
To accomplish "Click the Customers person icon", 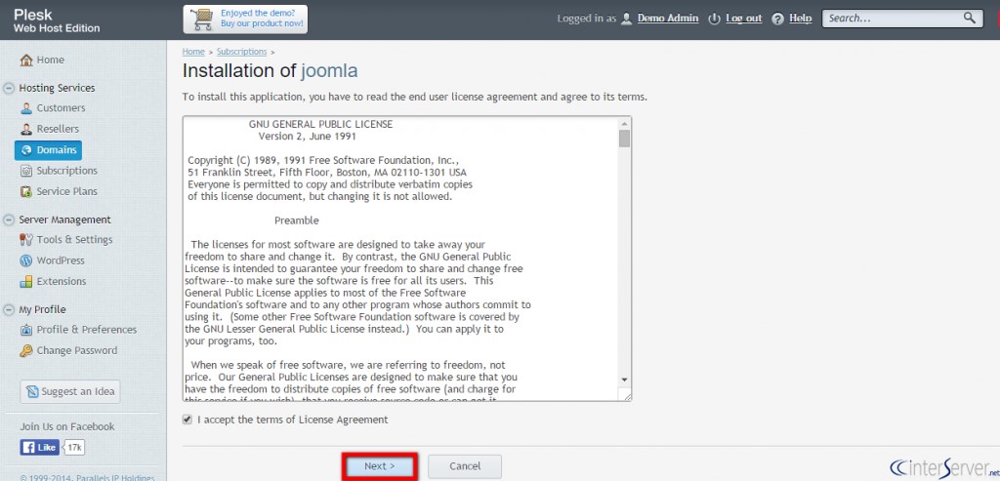I will tap(26, 108).
